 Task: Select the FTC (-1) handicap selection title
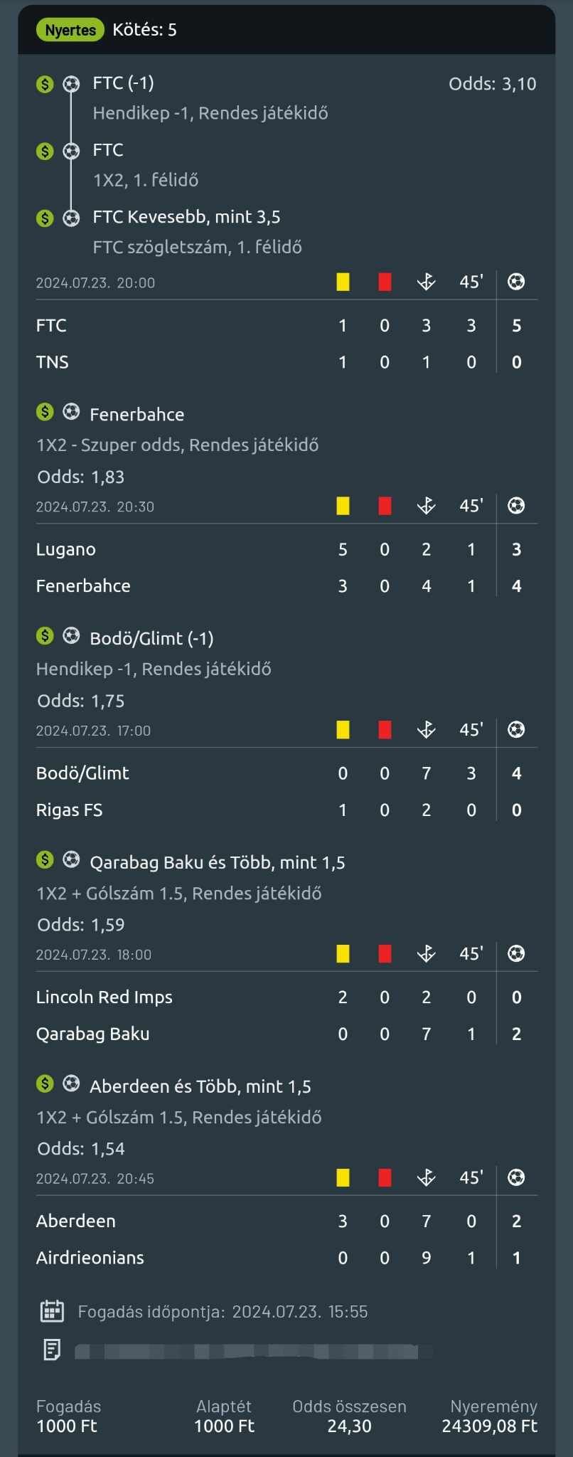123,83
